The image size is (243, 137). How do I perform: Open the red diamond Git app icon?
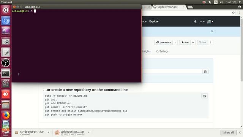(x=6, y=94)
